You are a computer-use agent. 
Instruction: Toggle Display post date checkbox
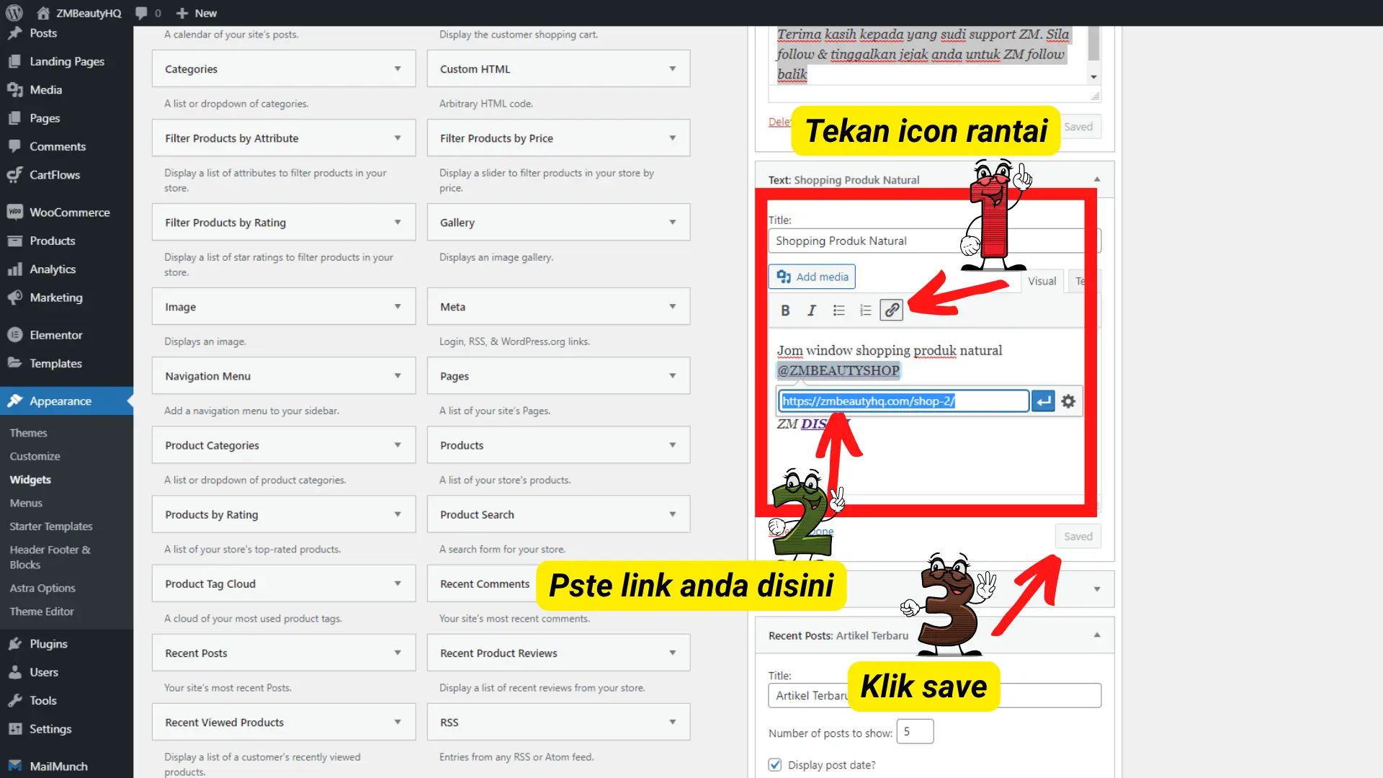pyautogui.click(x=775, y=765)
